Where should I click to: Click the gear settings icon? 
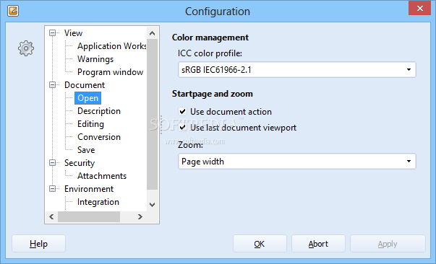click(x=26, y=48)
